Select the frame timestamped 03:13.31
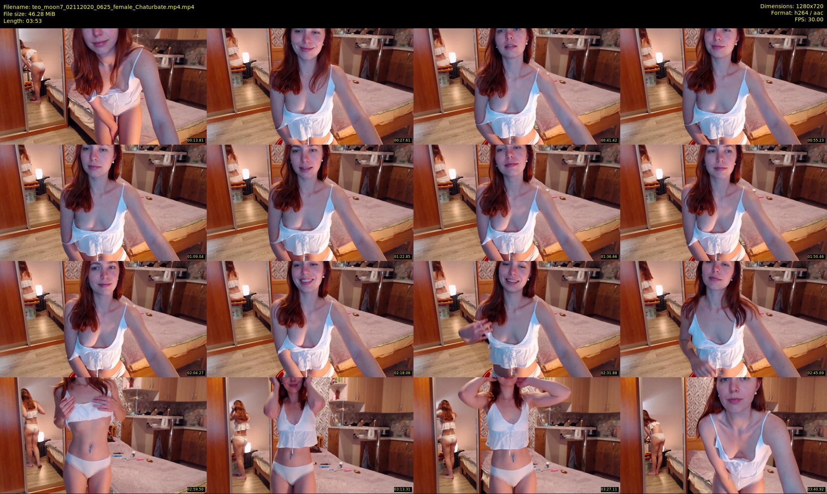The image size is (827, 494). [x=310, y=435]
